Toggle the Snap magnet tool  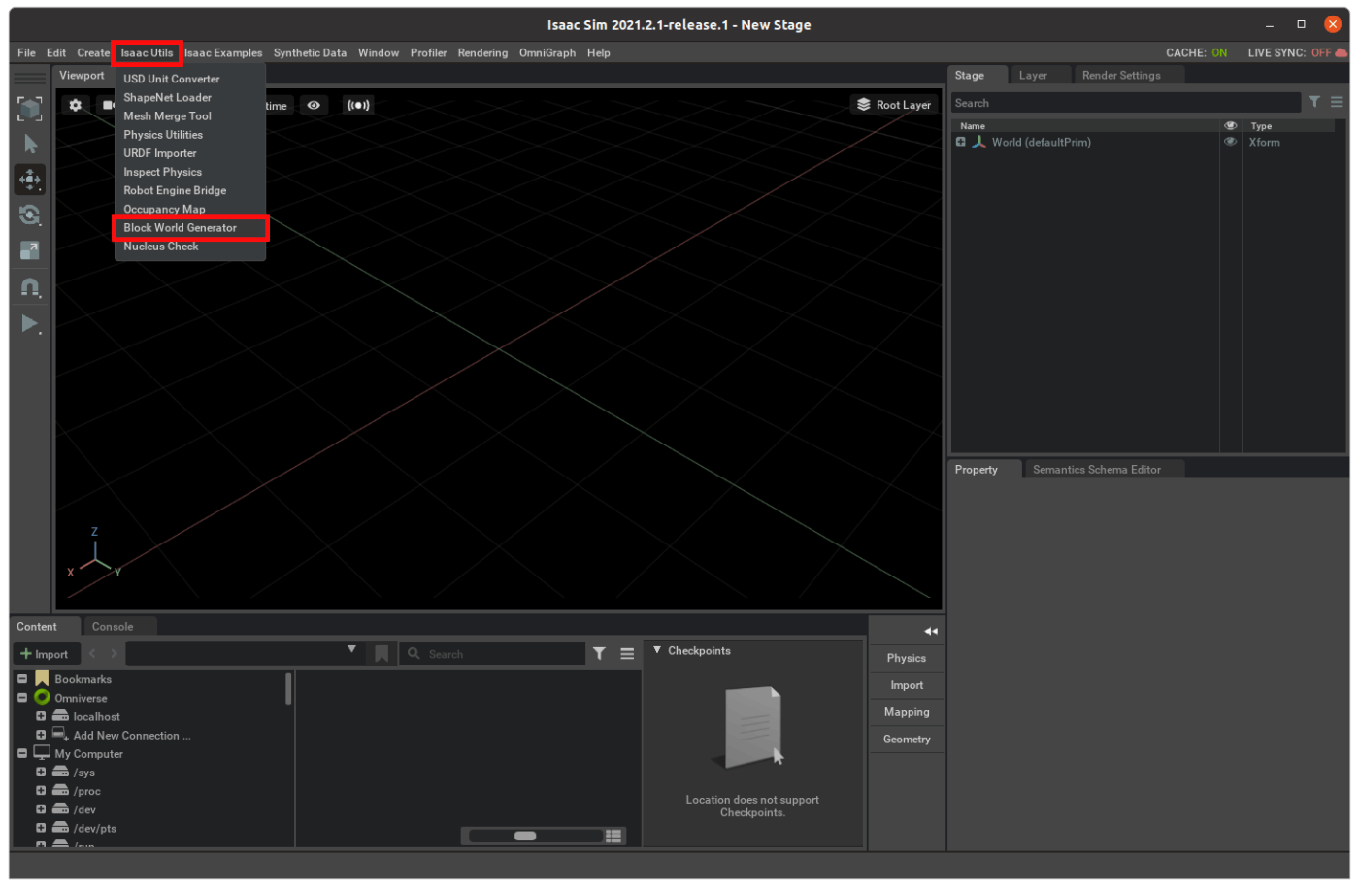click(x=30, y=287)
